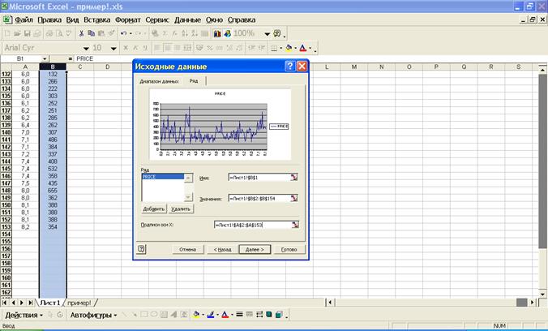Open the Действия dropdown in drawing toolbar
Image resolution: width=548 pixels, height=331 pixels.
coord(24,315)
